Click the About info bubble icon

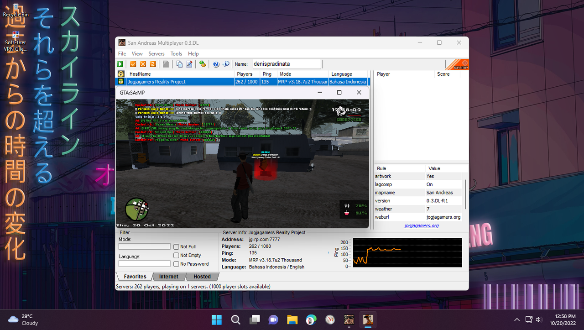[226, 64]
